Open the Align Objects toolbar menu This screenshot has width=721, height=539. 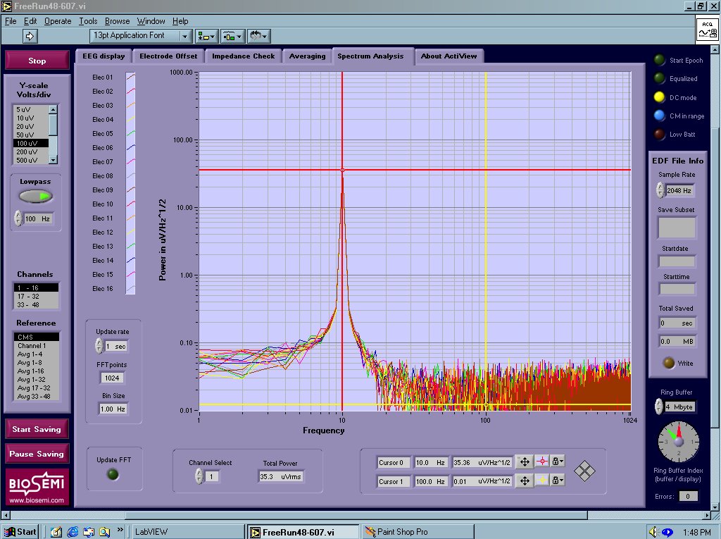coord(206,36)
